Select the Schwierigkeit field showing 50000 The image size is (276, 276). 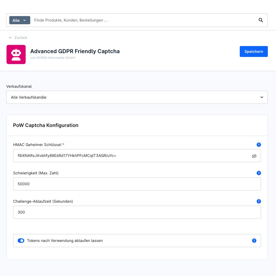137,184
